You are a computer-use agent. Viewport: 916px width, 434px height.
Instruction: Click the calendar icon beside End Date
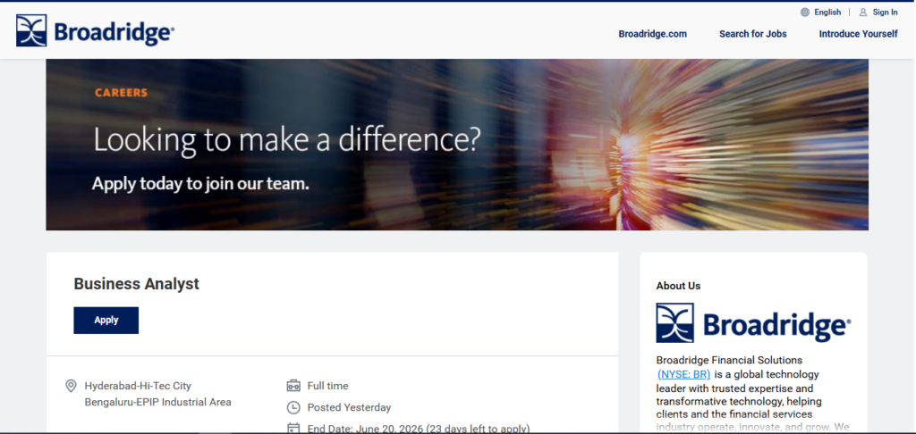(293, 429)
